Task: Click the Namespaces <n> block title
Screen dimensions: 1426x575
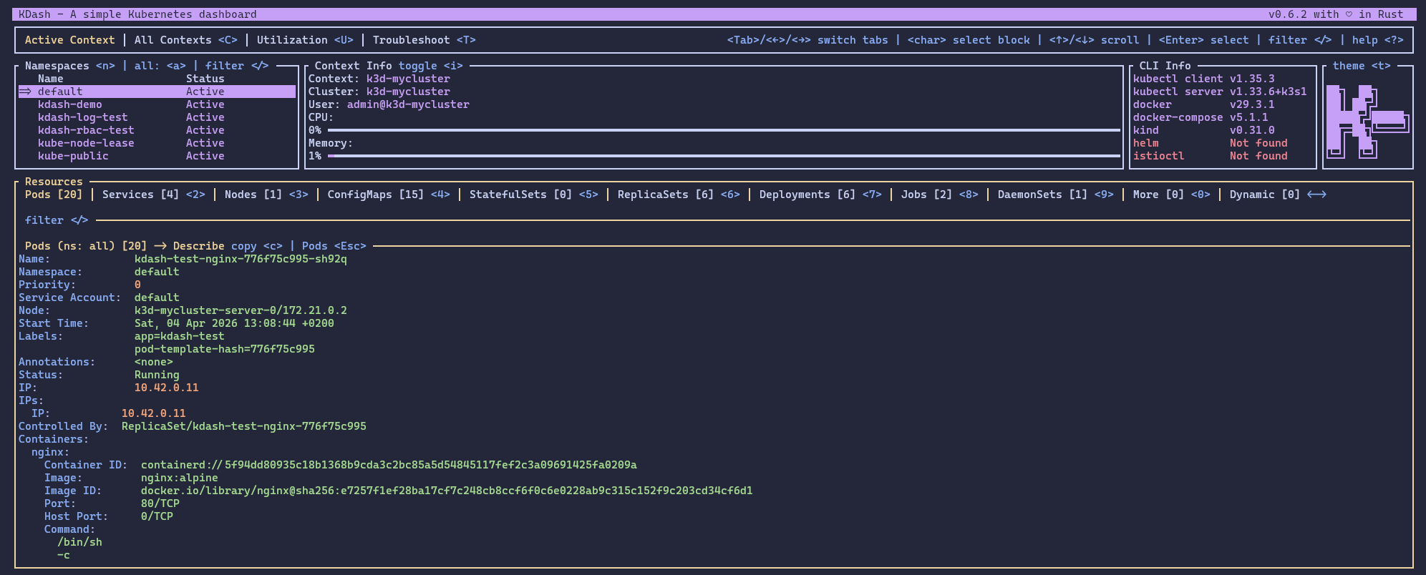Action: pos(69,66)
